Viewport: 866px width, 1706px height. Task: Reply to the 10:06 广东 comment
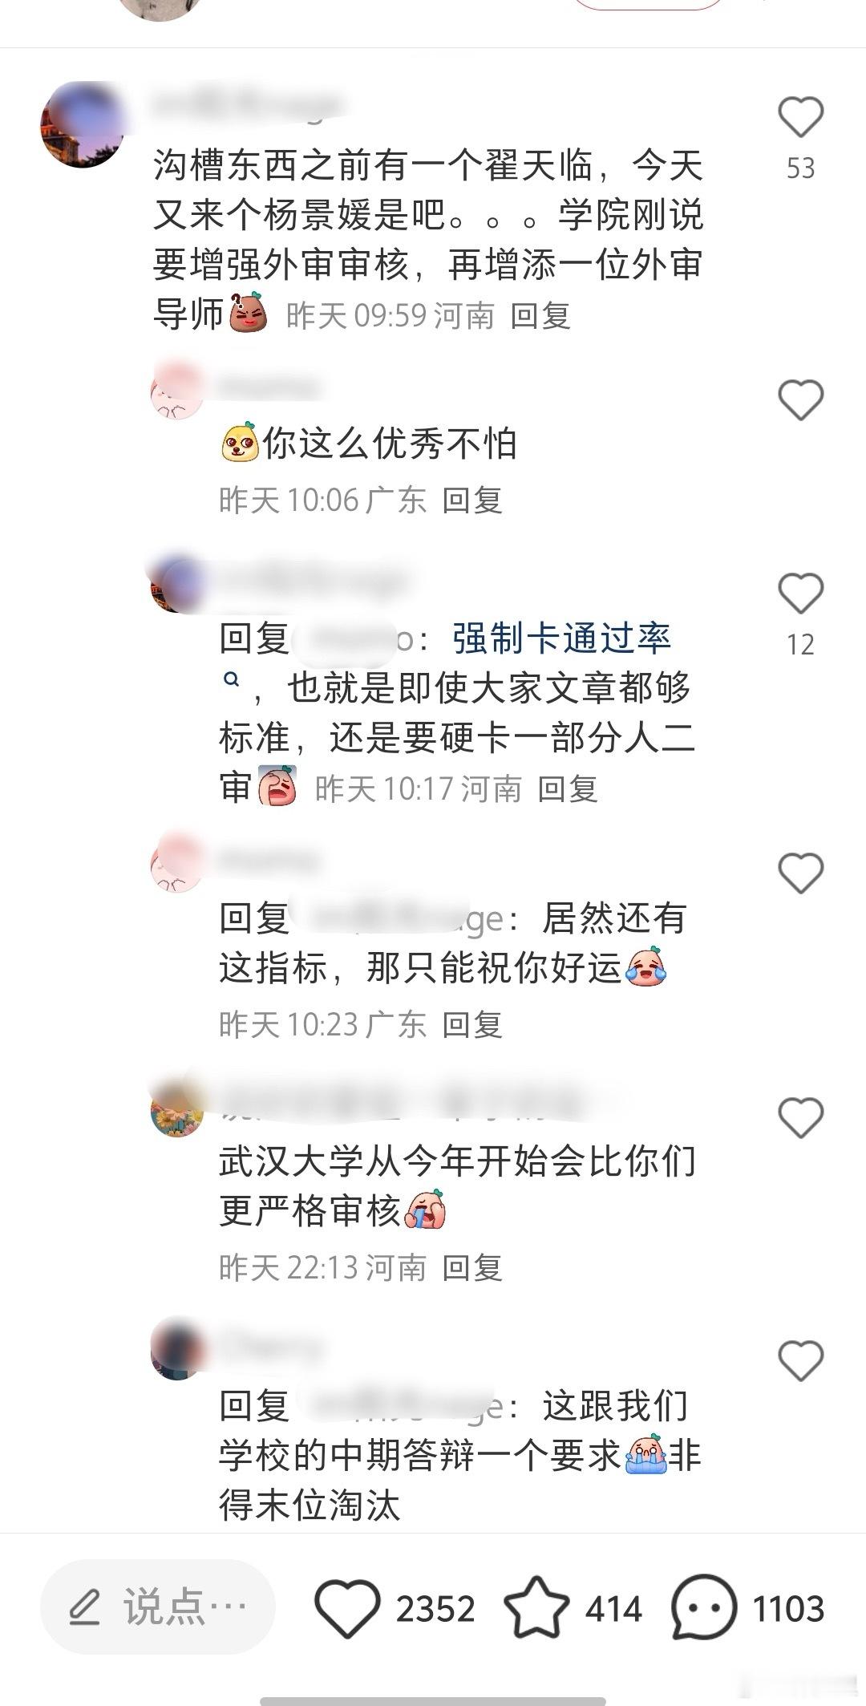click(472, 500)
